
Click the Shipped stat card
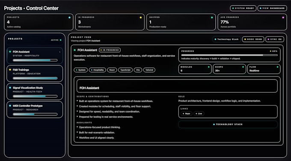tap(181, 22)
